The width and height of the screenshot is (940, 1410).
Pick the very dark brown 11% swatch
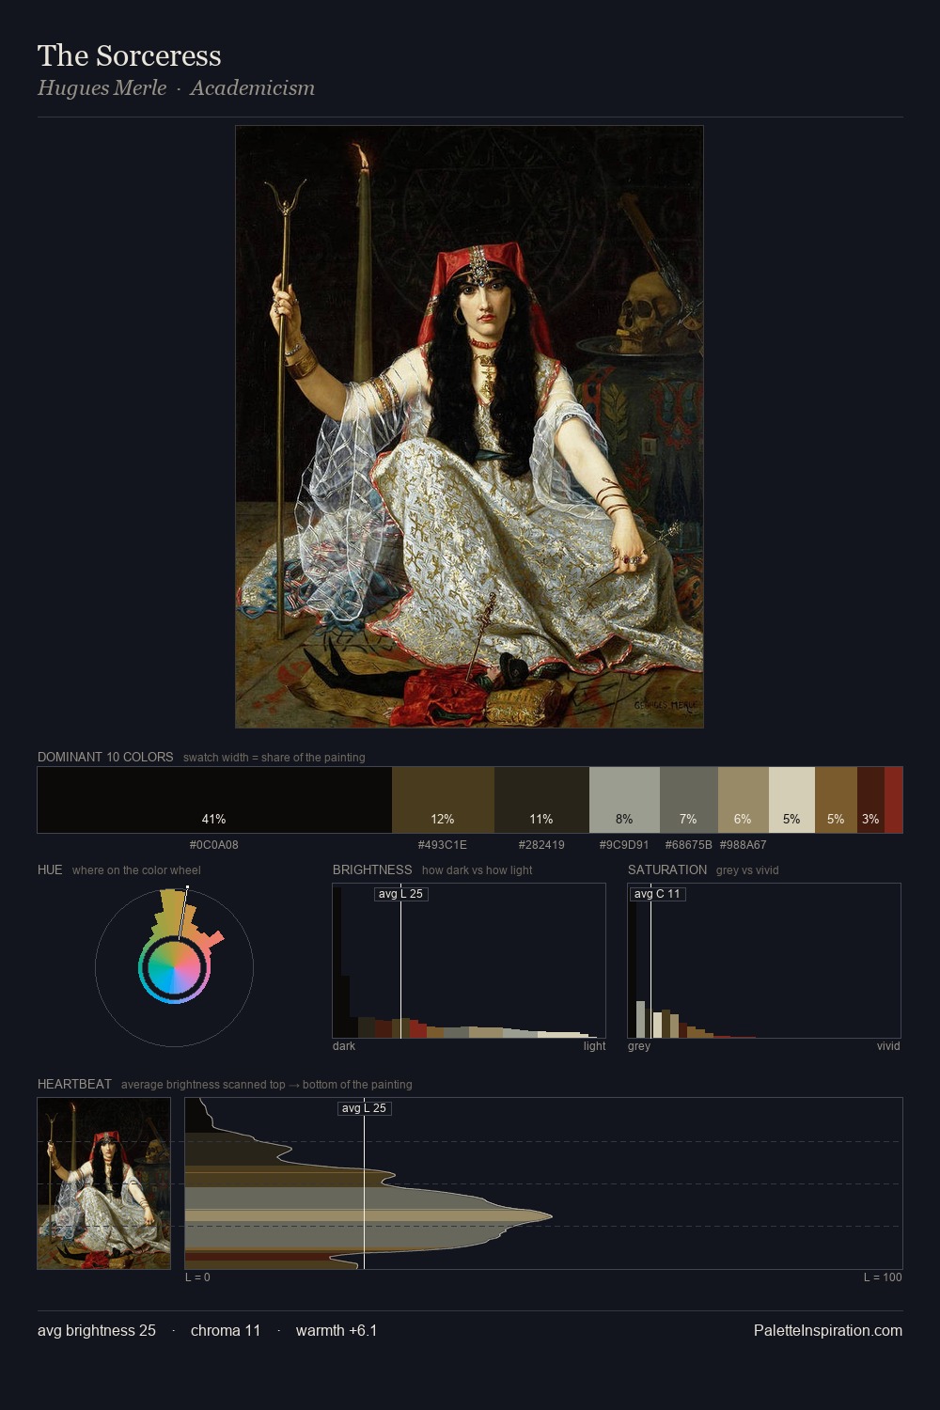tap(541, 800)
